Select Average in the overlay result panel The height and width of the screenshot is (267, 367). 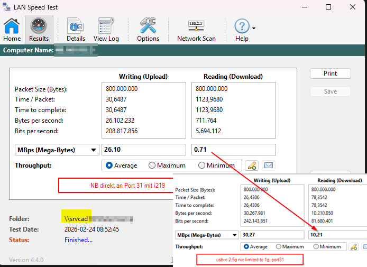click(x=255, y=246)
